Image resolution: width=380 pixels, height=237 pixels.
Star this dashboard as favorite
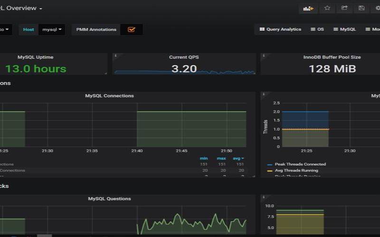point(327,8)
